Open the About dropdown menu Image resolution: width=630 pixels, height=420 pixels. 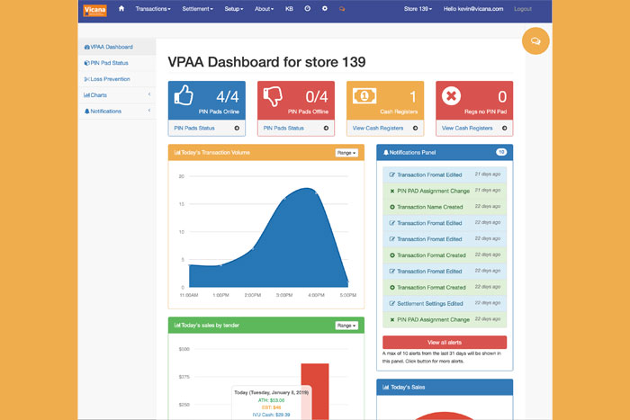click(264, 9)
